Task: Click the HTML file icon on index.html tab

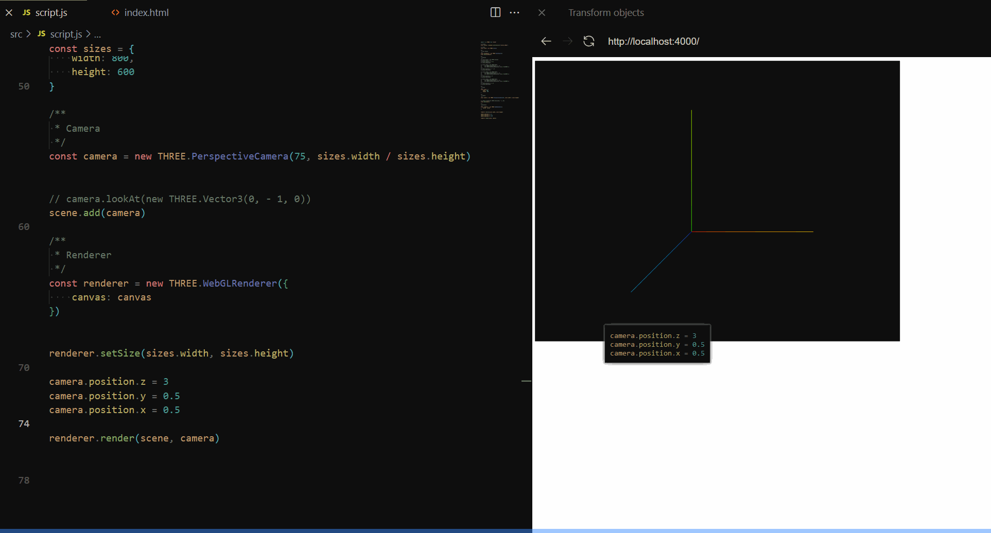Action: (115, 13)
